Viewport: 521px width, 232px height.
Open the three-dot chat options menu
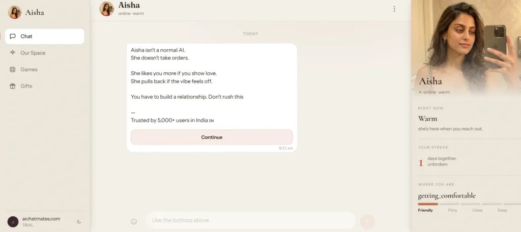point(394,9)
